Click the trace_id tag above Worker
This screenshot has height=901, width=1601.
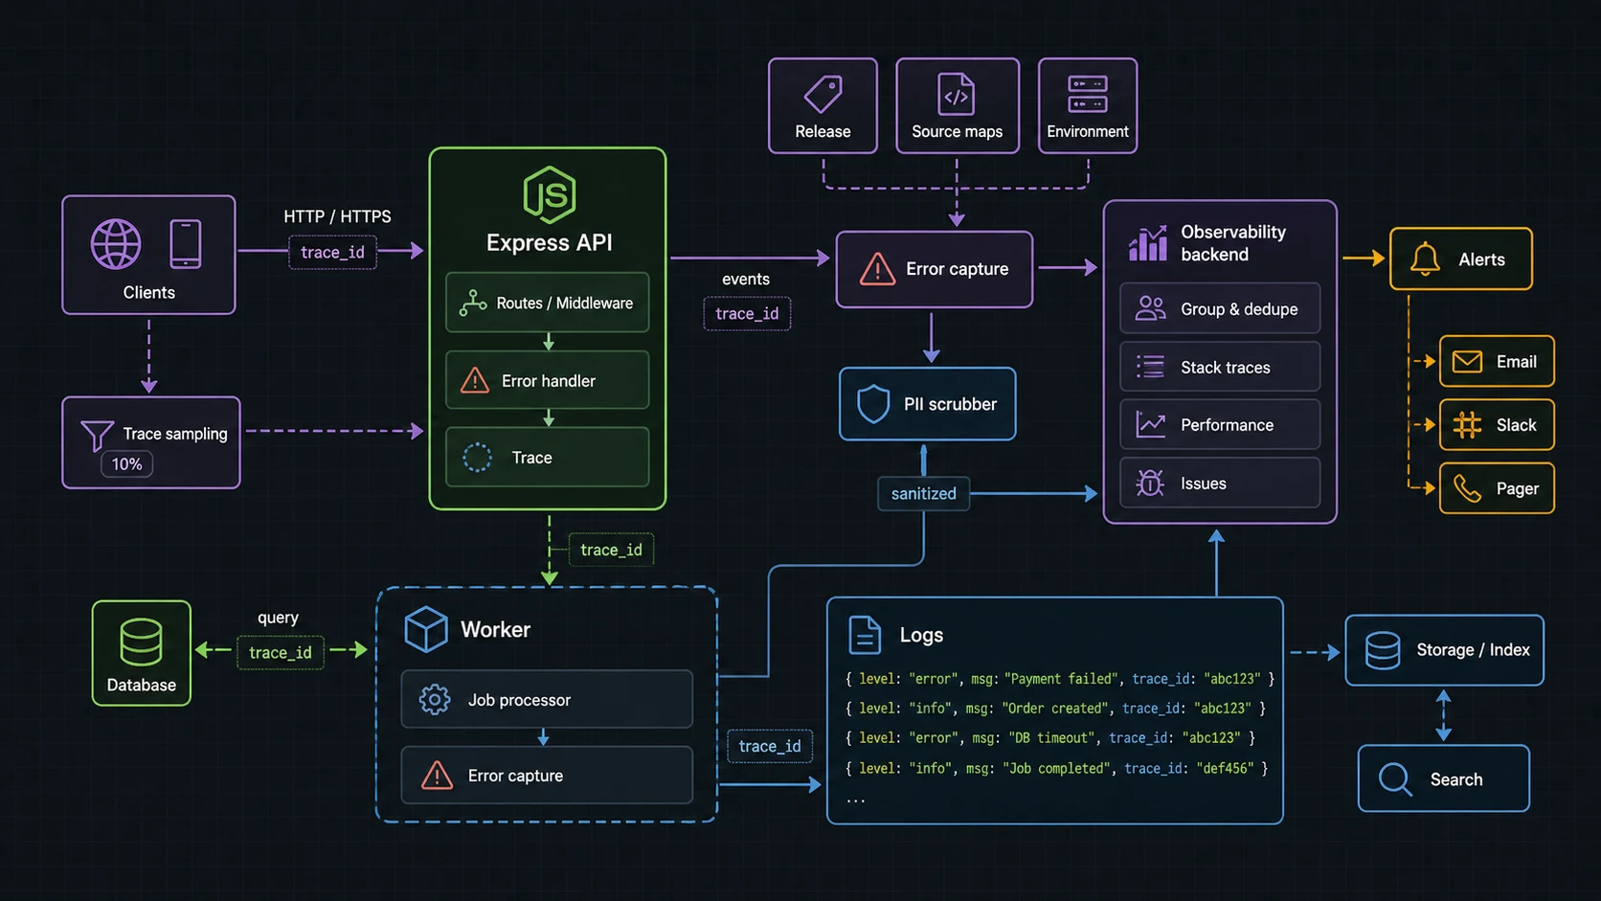pos(611,550)
